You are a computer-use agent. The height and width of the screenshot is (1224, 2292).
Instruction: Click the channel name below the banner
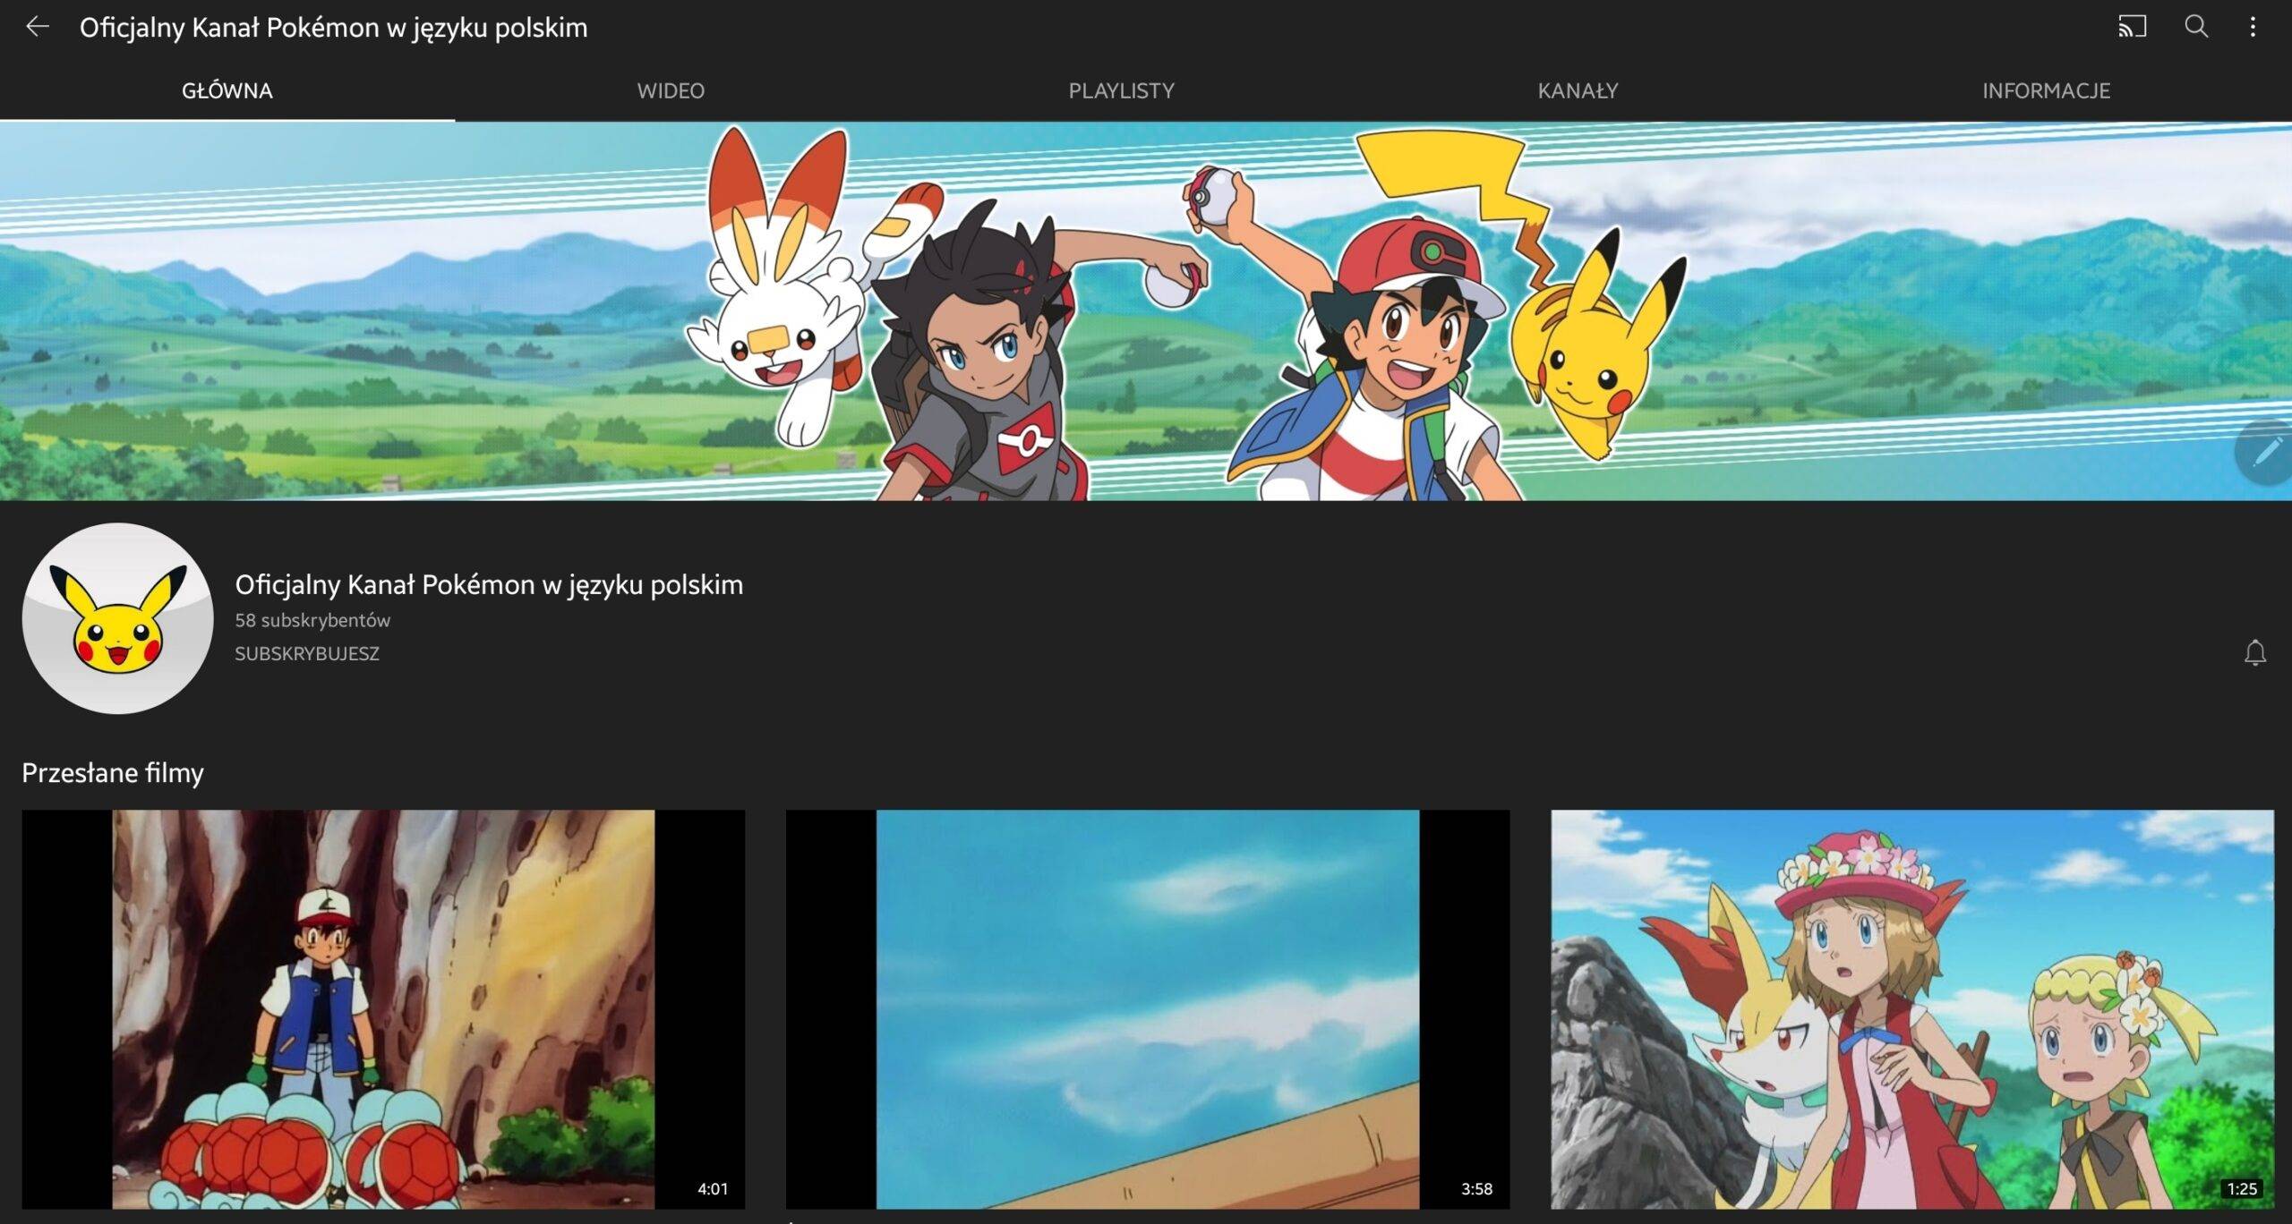(489, 584)
